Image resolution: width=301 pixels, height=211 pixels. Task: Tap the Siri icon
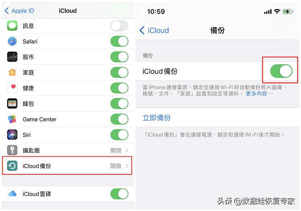pyautogui.click(x=12, y=135)
